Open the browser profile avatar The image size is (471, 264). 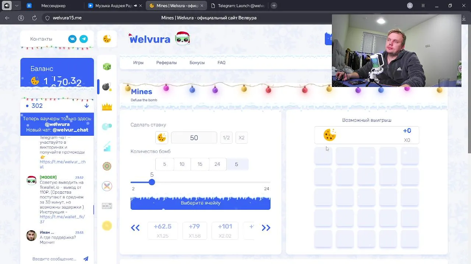410,5
